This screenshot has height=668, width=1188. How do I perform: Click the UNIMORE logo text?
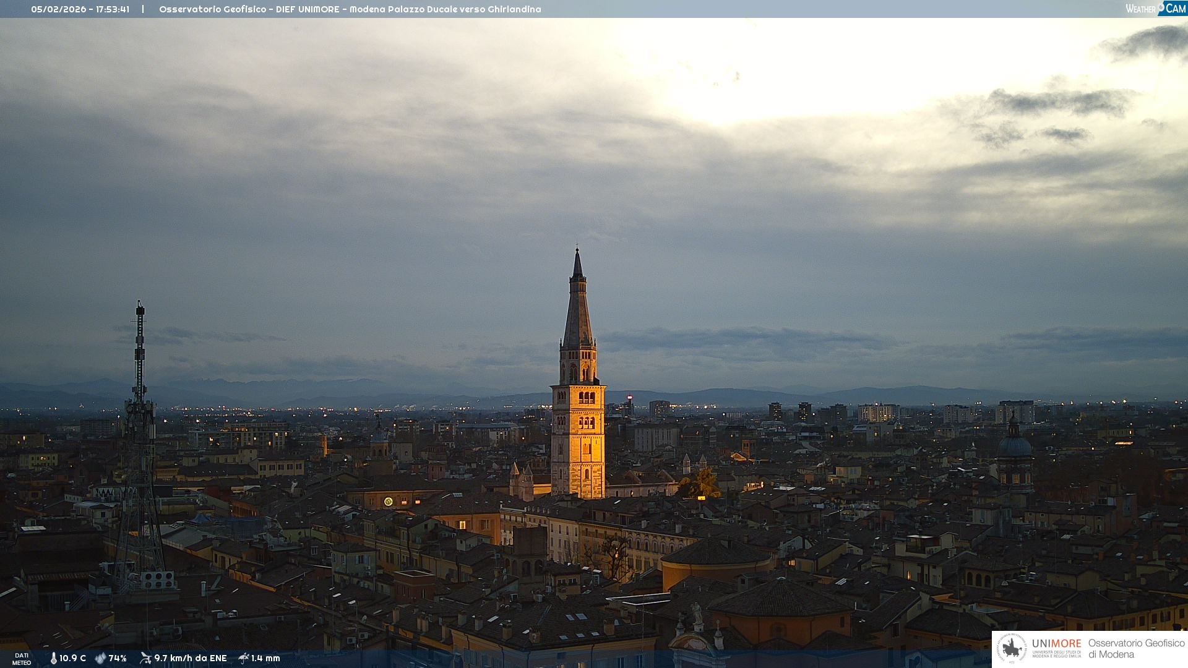pyautogui.click(x=1056, y=644)
